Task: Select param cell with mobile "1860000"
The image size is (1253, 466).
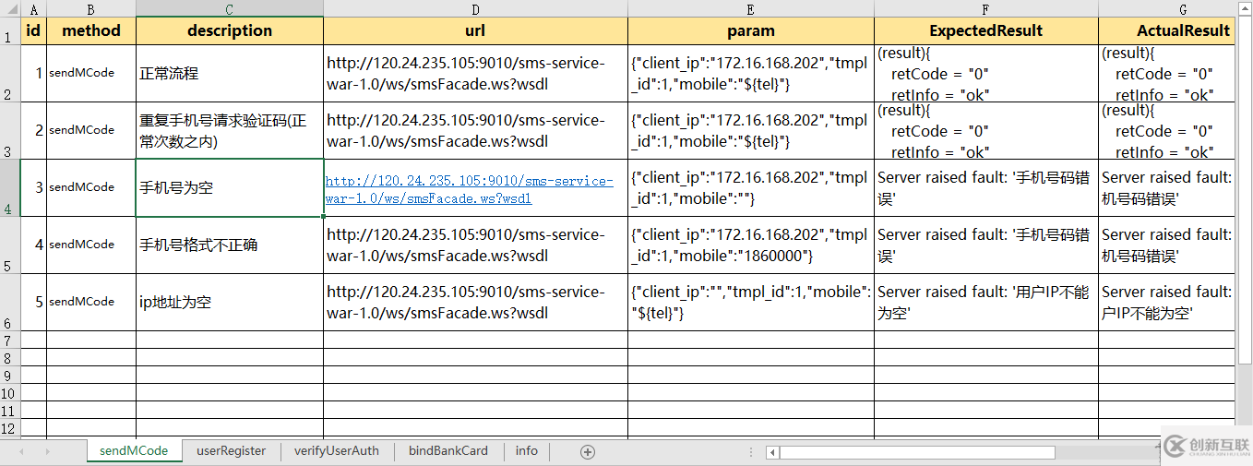Action: point(751,245)
